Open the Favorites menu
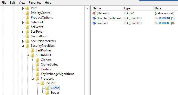Screen dimensions: 178x95 35,3
